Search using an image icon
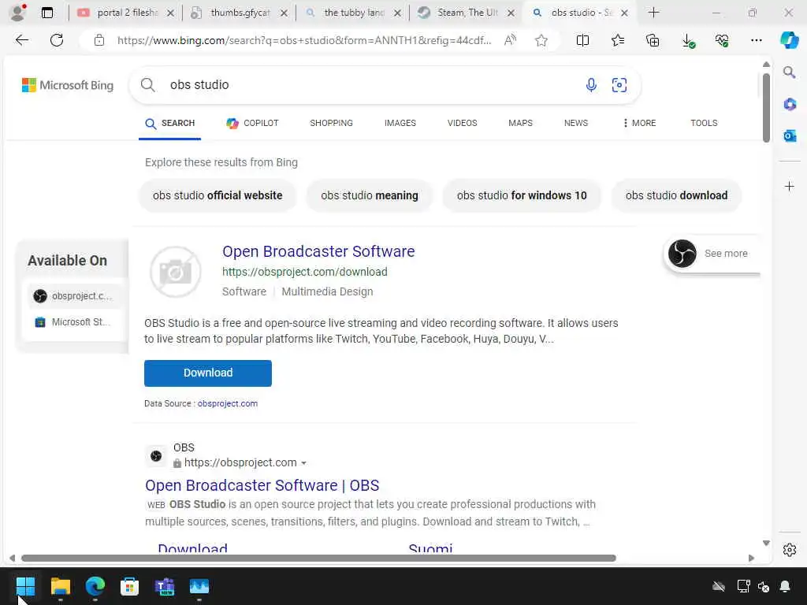The image size is (807, 605). (x=619, y=85)
